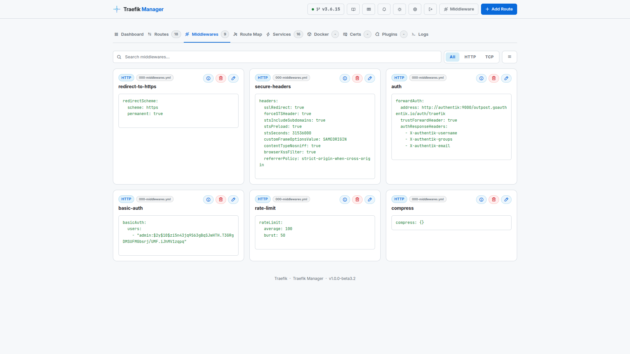This screenshot has width=630, height=354.
Task: Show info for secure-headers middleware
Action: pos(345,78)
